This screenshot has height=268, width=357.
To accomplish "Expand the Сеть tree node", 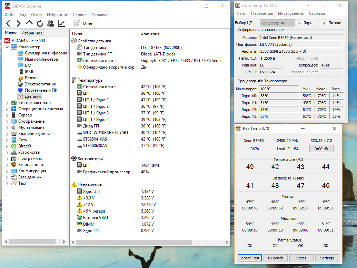I will pyautogui.click(x=7, y=140).
